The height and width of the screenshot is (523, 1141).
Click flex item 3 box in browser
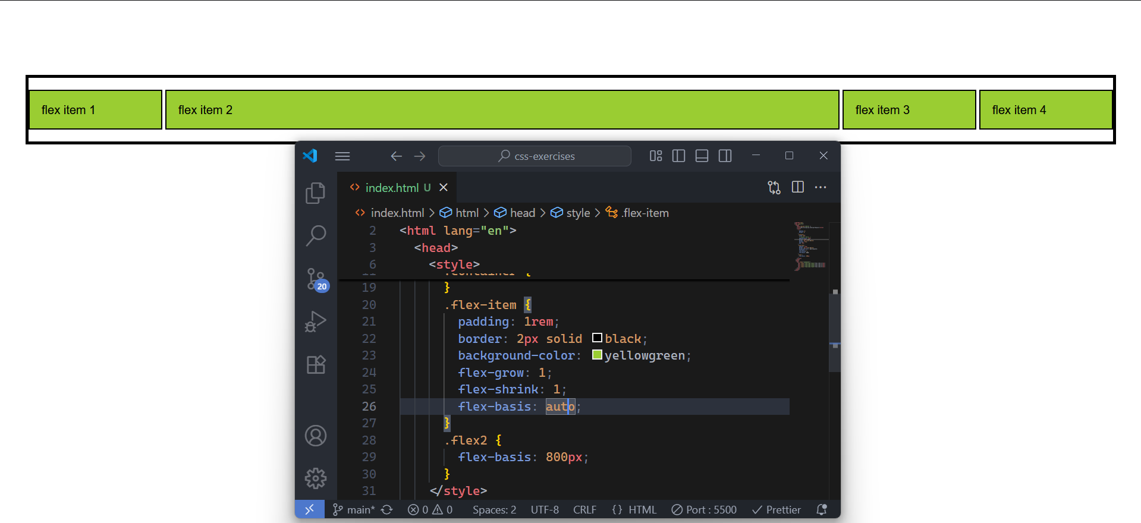coord(910,110)
